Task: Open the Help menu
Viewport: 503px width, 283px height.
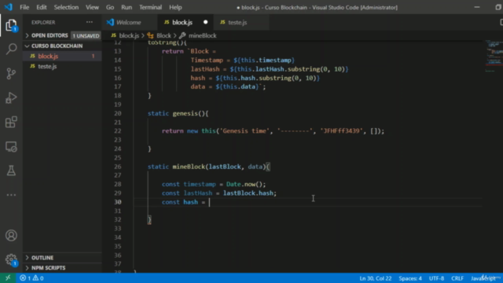Action: (x=175, y=7)
